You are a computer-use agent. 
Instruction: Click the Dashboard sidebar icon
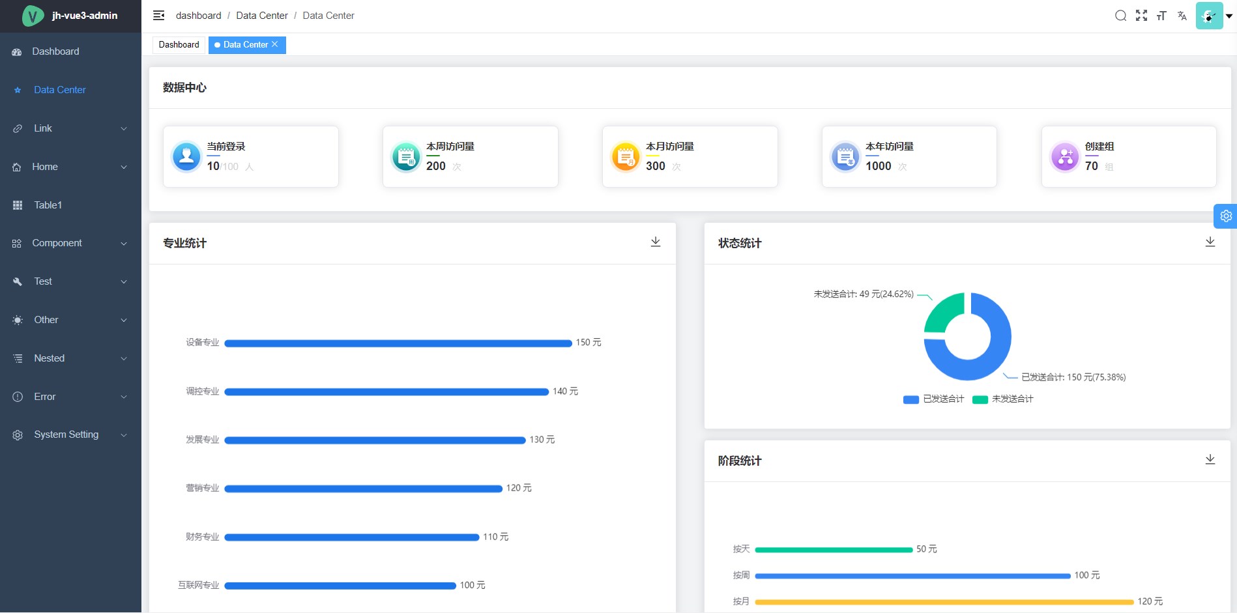tap(17, 51)
